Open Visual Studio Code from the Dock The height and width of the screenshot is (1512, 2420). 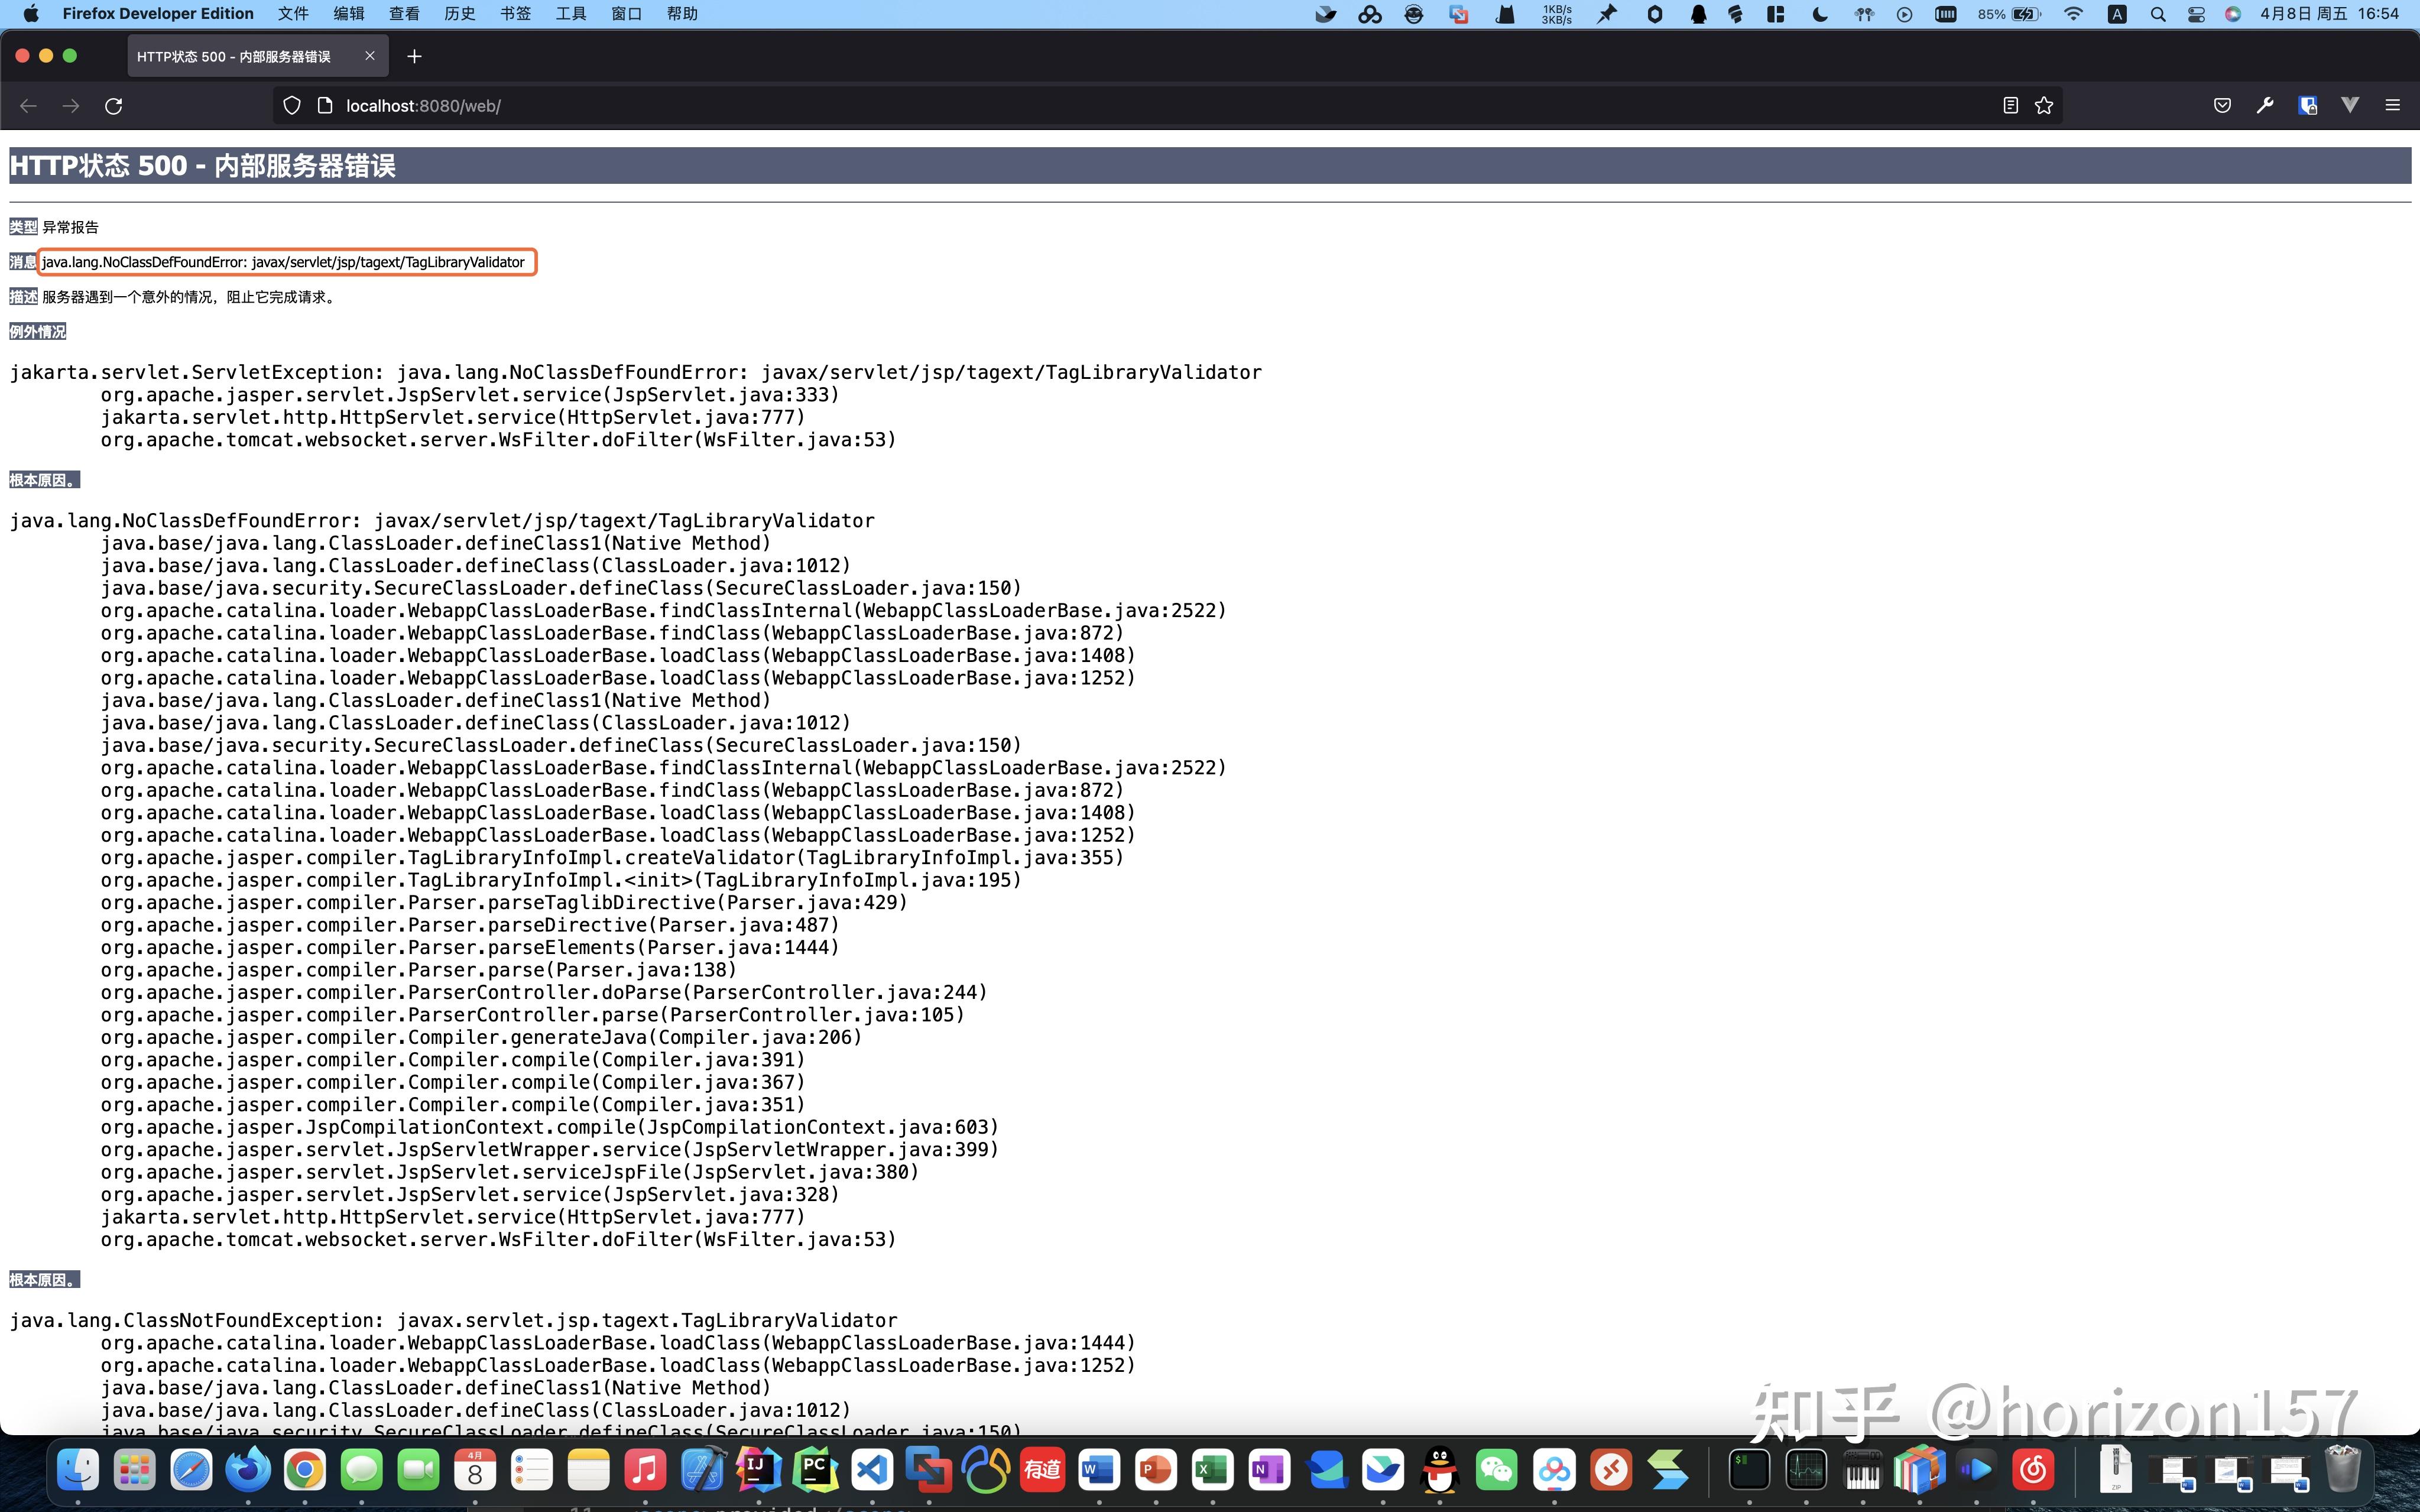click(x=873, y=1470)
